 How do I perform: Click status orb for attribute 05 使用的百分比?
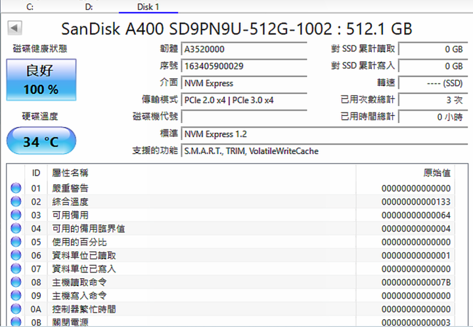click(x=16, y=241)
